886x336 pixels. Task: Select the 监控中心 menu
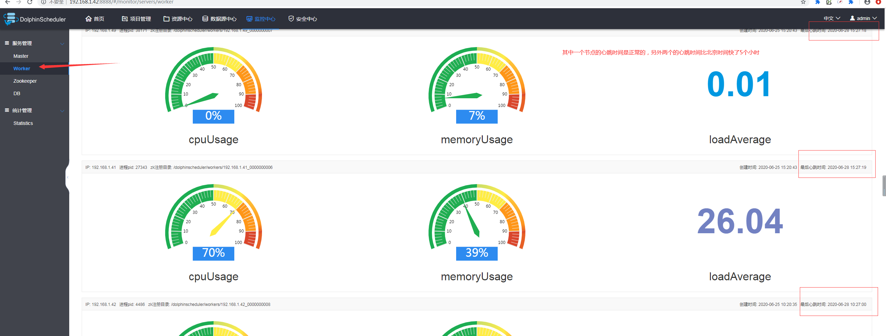pos(261,19)
